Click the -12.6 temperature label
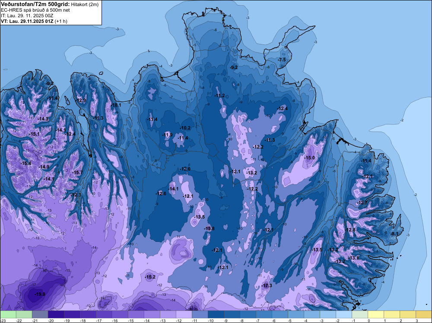This screenshot has height=323, width=432. 161,193
